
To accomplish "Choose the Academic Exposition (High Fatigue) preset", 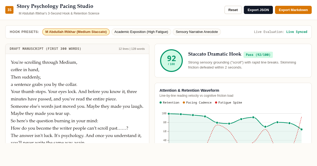I will (141, 32).
